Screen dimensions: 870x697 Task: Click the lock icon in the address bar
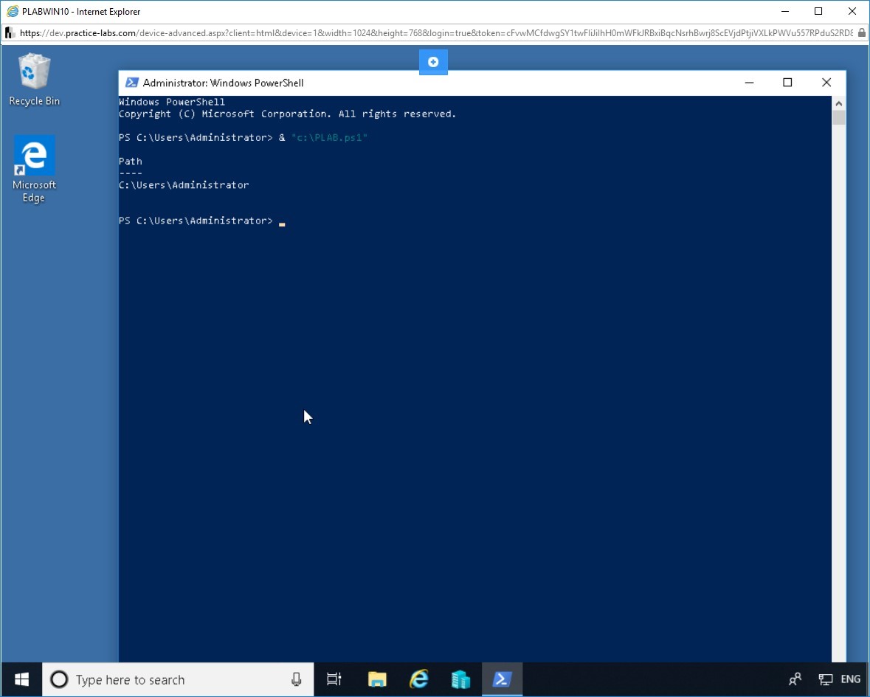coord(861,33)
